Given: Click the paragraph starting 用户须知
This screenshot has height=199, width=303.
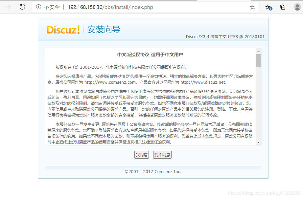Looking at the screenshot, I should [x=150, y=103].
